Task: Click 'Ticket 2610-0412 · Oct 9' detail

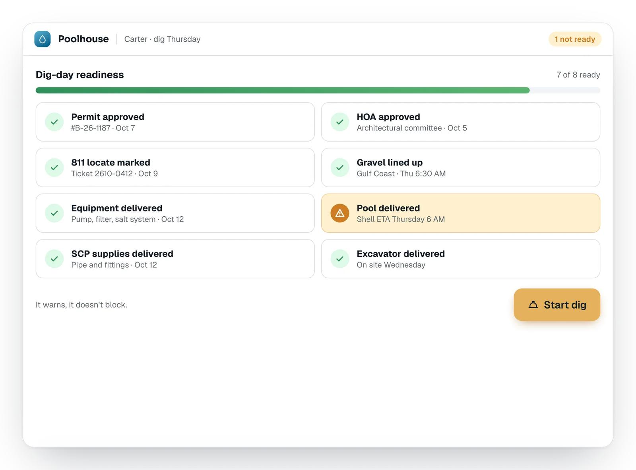Action: coord(114,174)
